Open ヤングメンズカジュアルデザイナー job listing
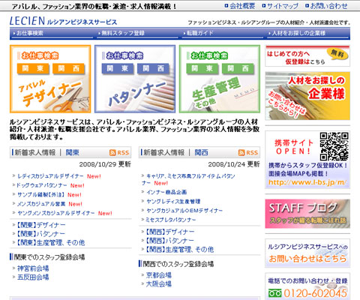The height and width of the screenshot is (300, 360). 56,213
